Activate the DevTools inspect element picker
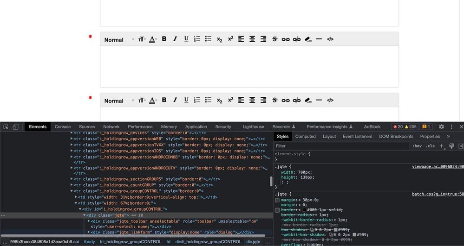The height and width of the screenshot is (246, 464). click(x=6, y=126)
